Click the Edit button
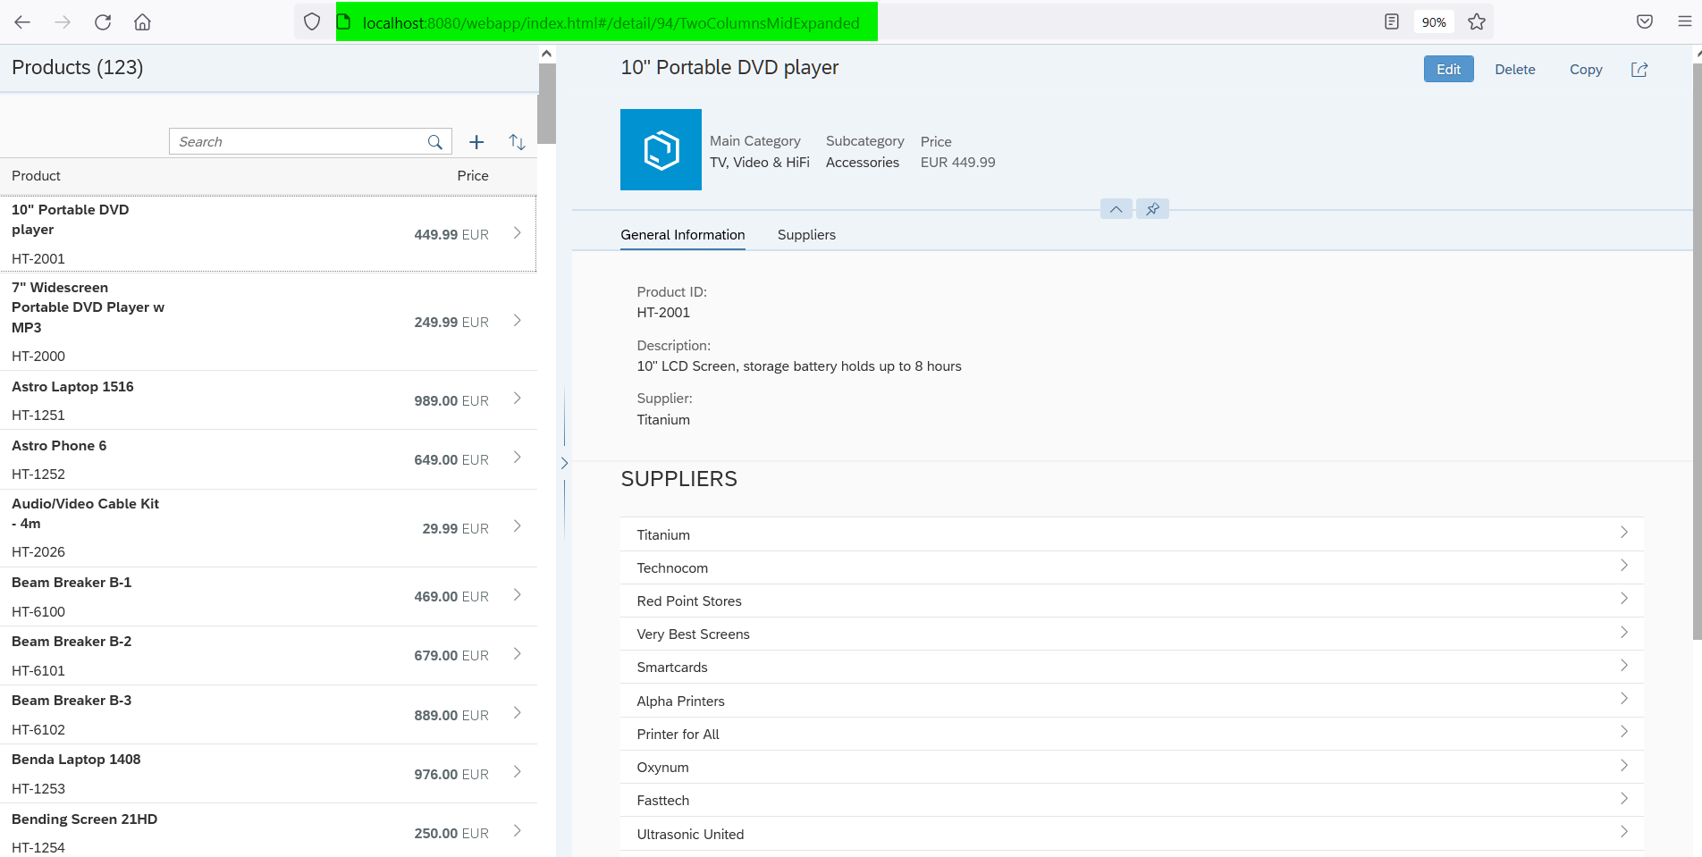Screen dimensions: 1702x857 click(x=1448, y=70)
